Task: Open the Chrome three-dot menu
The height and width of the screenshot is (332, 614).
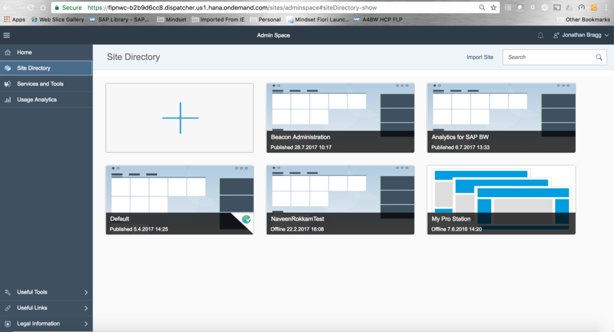Action: click(606, 7)
